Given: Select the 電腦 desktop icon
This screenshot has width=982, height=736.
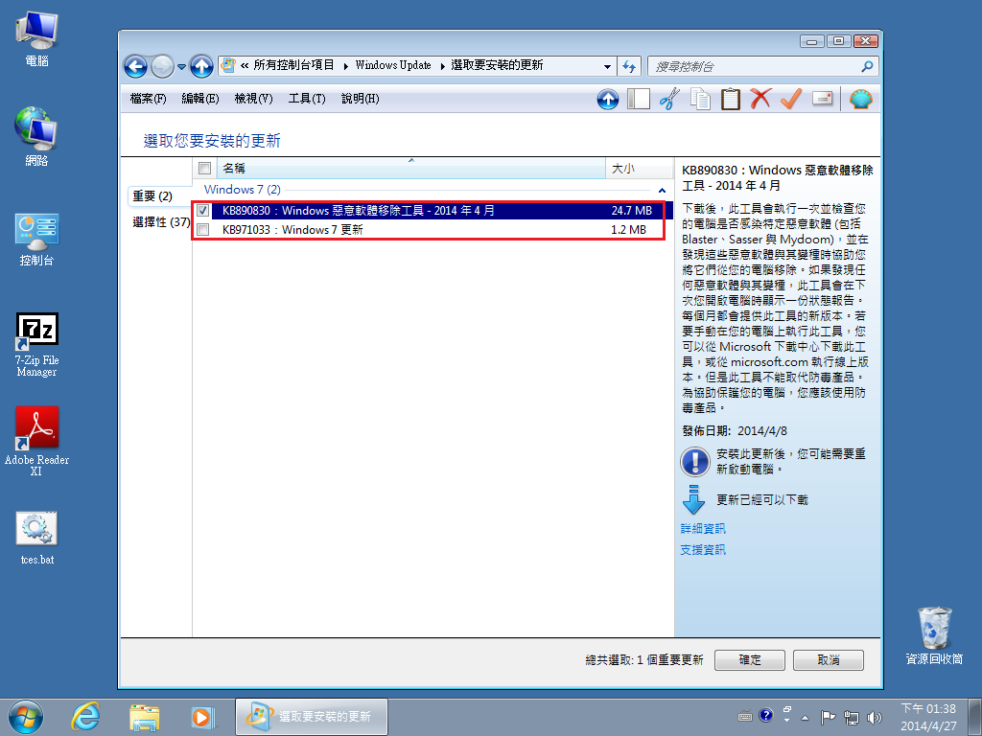Looking at the screenshot, I should [36, 38].
